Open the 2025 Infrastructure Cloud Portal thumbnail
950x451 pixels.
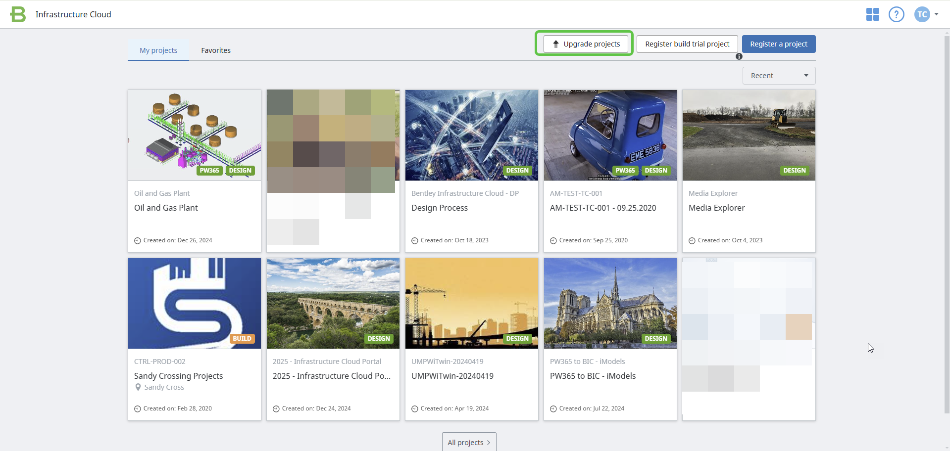(x=333, y=303)
